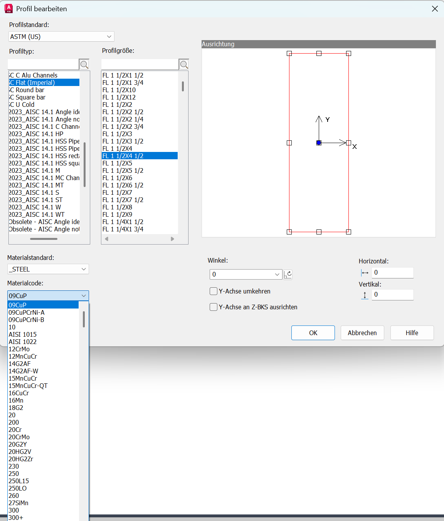444x521 pixels.
Task: Select 2023_AISC 14.1 ST profile type
Action: pos(44,200)
